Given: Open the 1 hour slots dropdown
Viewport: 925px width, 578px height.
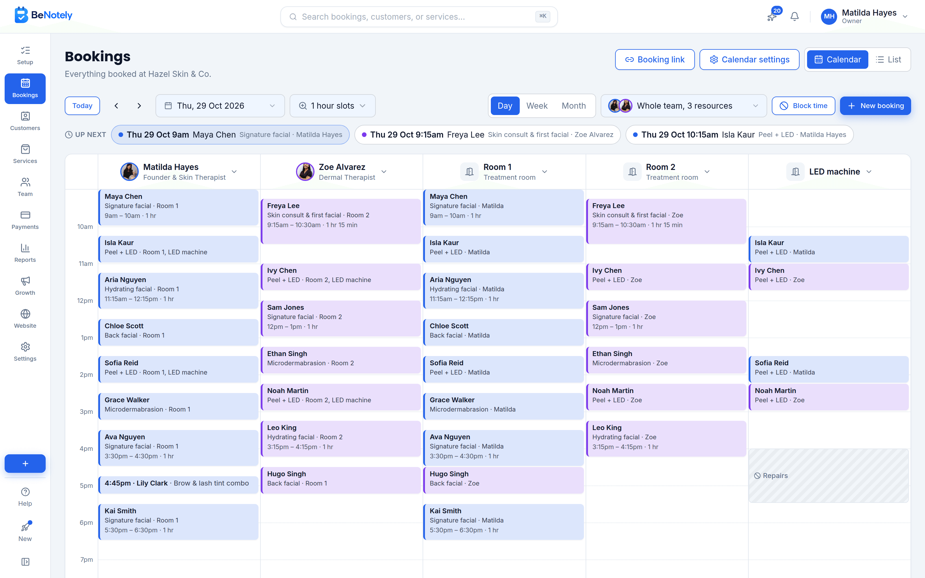Looking at the screenshot, I should (332, 106).
